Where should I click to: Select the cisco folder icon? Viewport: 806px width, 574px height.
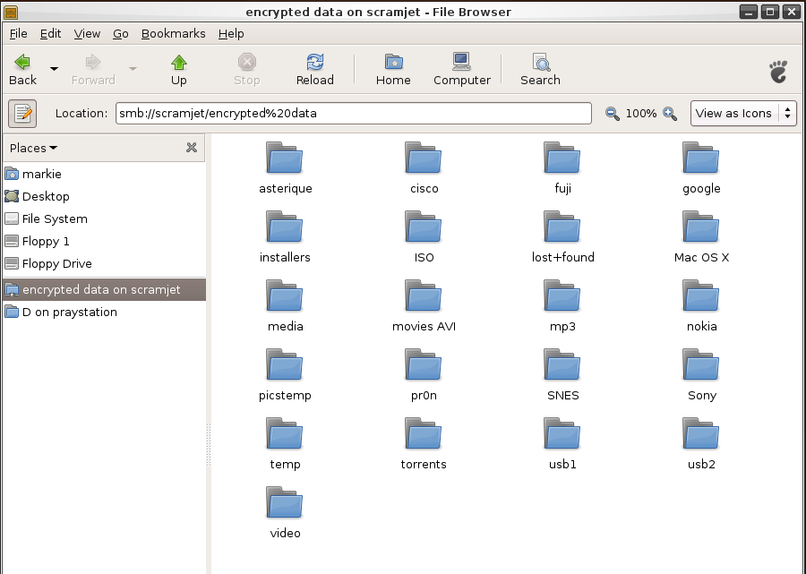coord(424,158)
